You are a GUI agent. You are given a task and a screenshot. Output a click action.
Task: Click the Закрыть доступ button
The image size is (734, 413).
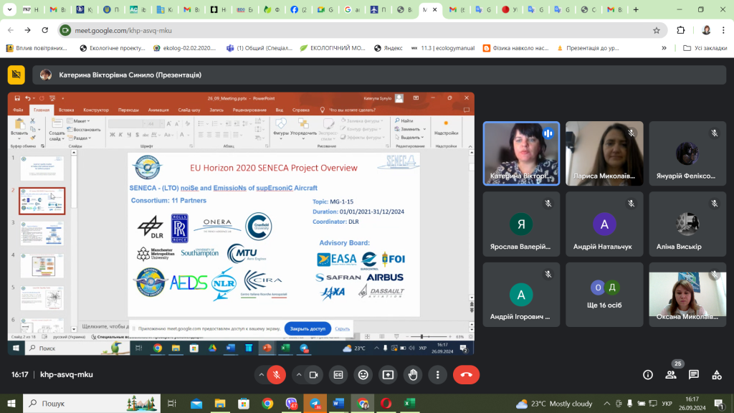coord(308,328)
